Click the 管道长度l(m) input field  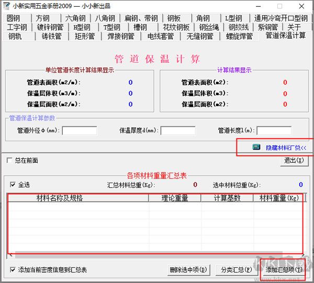tap(274, 131)
